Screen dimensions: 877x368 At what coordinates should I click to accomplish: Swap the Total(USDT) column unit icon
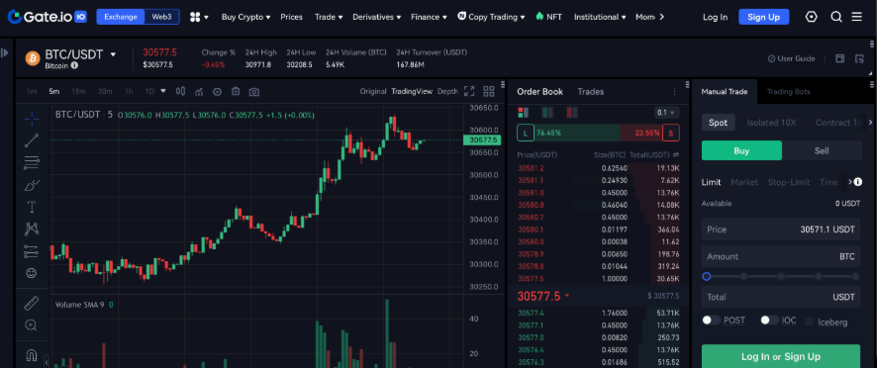[x=676, y=154]
